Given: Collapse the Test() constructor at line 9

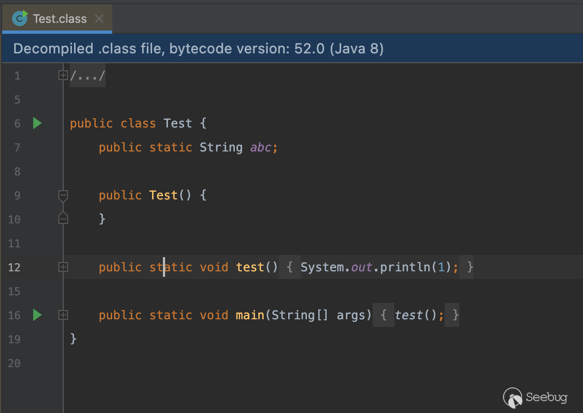Looking at the screenshot, I should [x=63, y=196].
